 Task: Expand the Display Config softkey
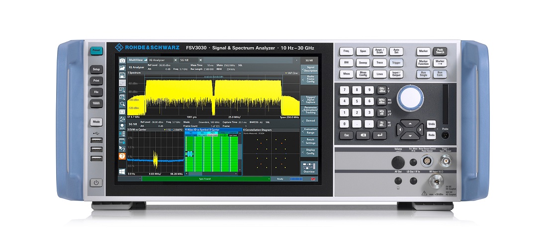pos(309,151)
